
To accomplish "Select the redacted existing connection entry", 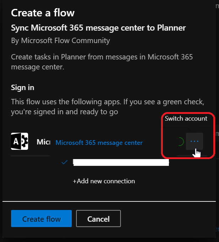I will 121,163.
